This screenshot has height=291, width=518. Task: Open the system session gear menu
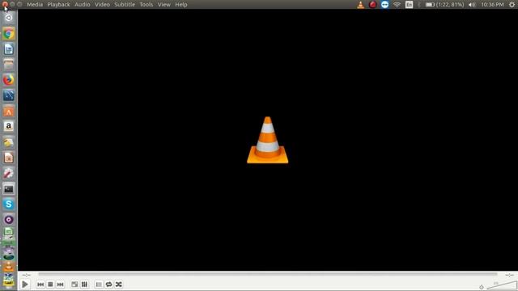pos(512,5)
